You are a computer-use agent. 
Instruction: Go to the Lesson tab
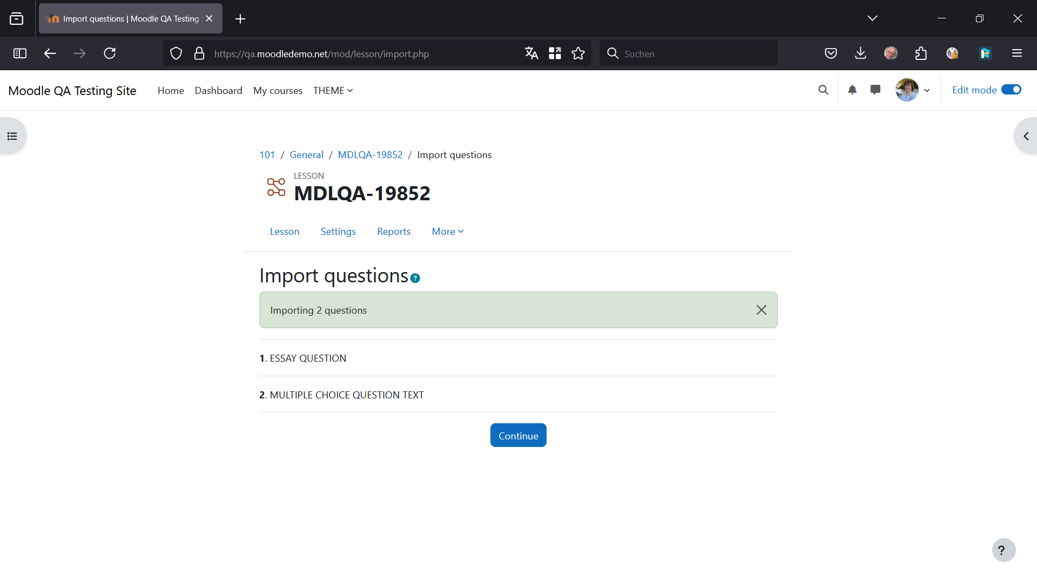(285, 231)
